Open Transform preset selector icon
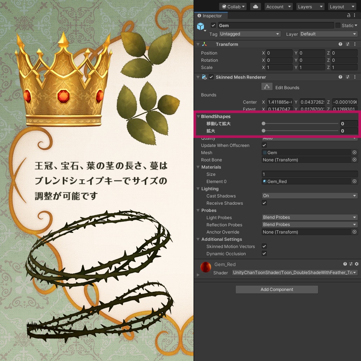The image size is (361, 361). click(348, 44)
